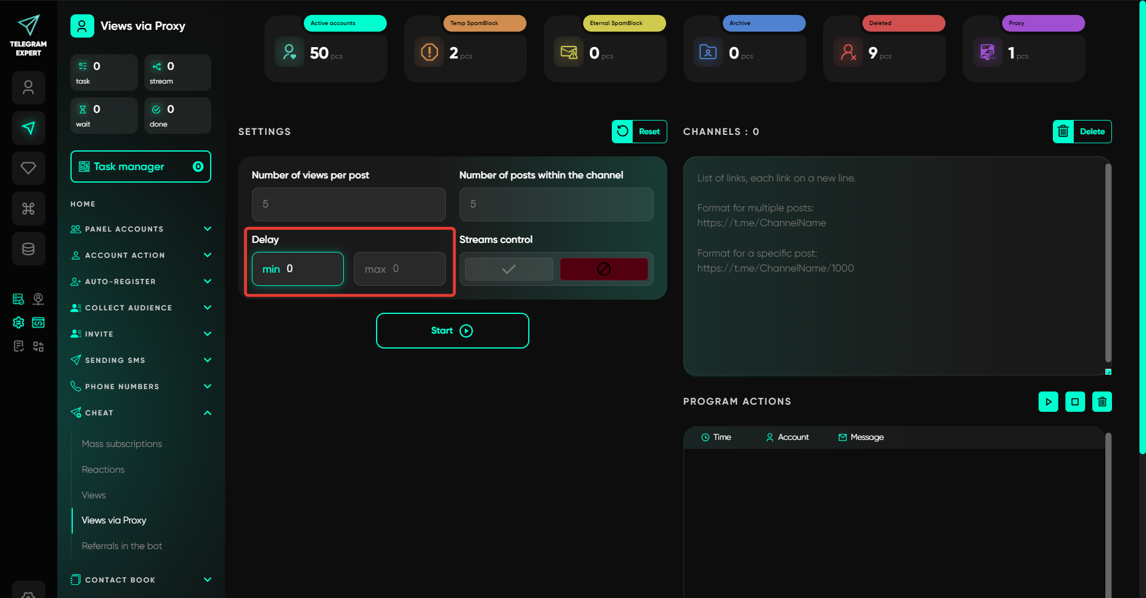The height and width of the screenshot is (598, 1146).
Task: Enable streams control with checkmark toggle
Action: tap(509, 269)
